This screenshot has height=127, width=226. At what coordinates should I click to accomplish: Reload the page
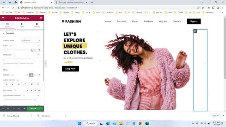pyautogui.click(x=13, y=8)
